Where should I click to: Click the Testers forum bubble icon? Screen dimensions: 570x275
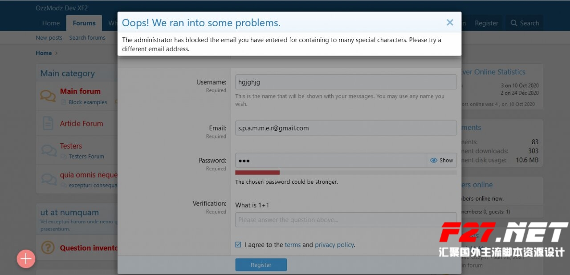tap(49, 150)
